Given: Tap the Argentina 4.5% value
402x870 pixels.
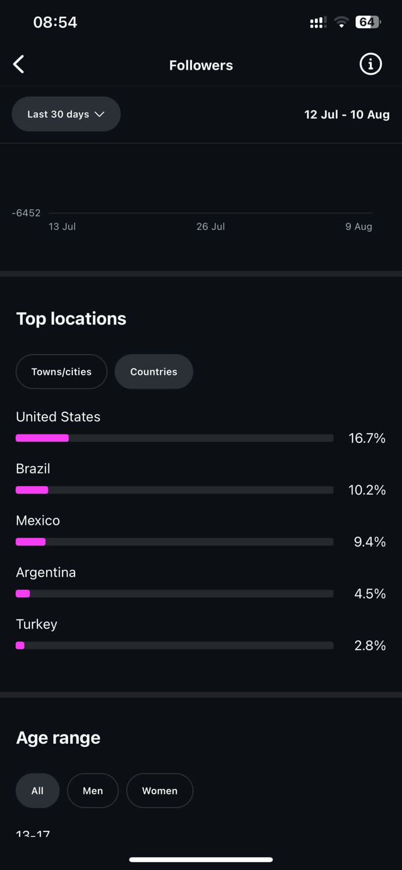Looking at the screenshot, I should (x=369, y=594).
